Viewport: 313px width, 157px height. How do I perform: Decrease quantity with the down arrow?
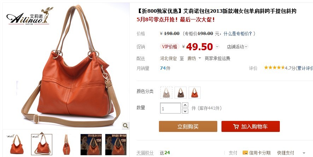coord(185,111)
